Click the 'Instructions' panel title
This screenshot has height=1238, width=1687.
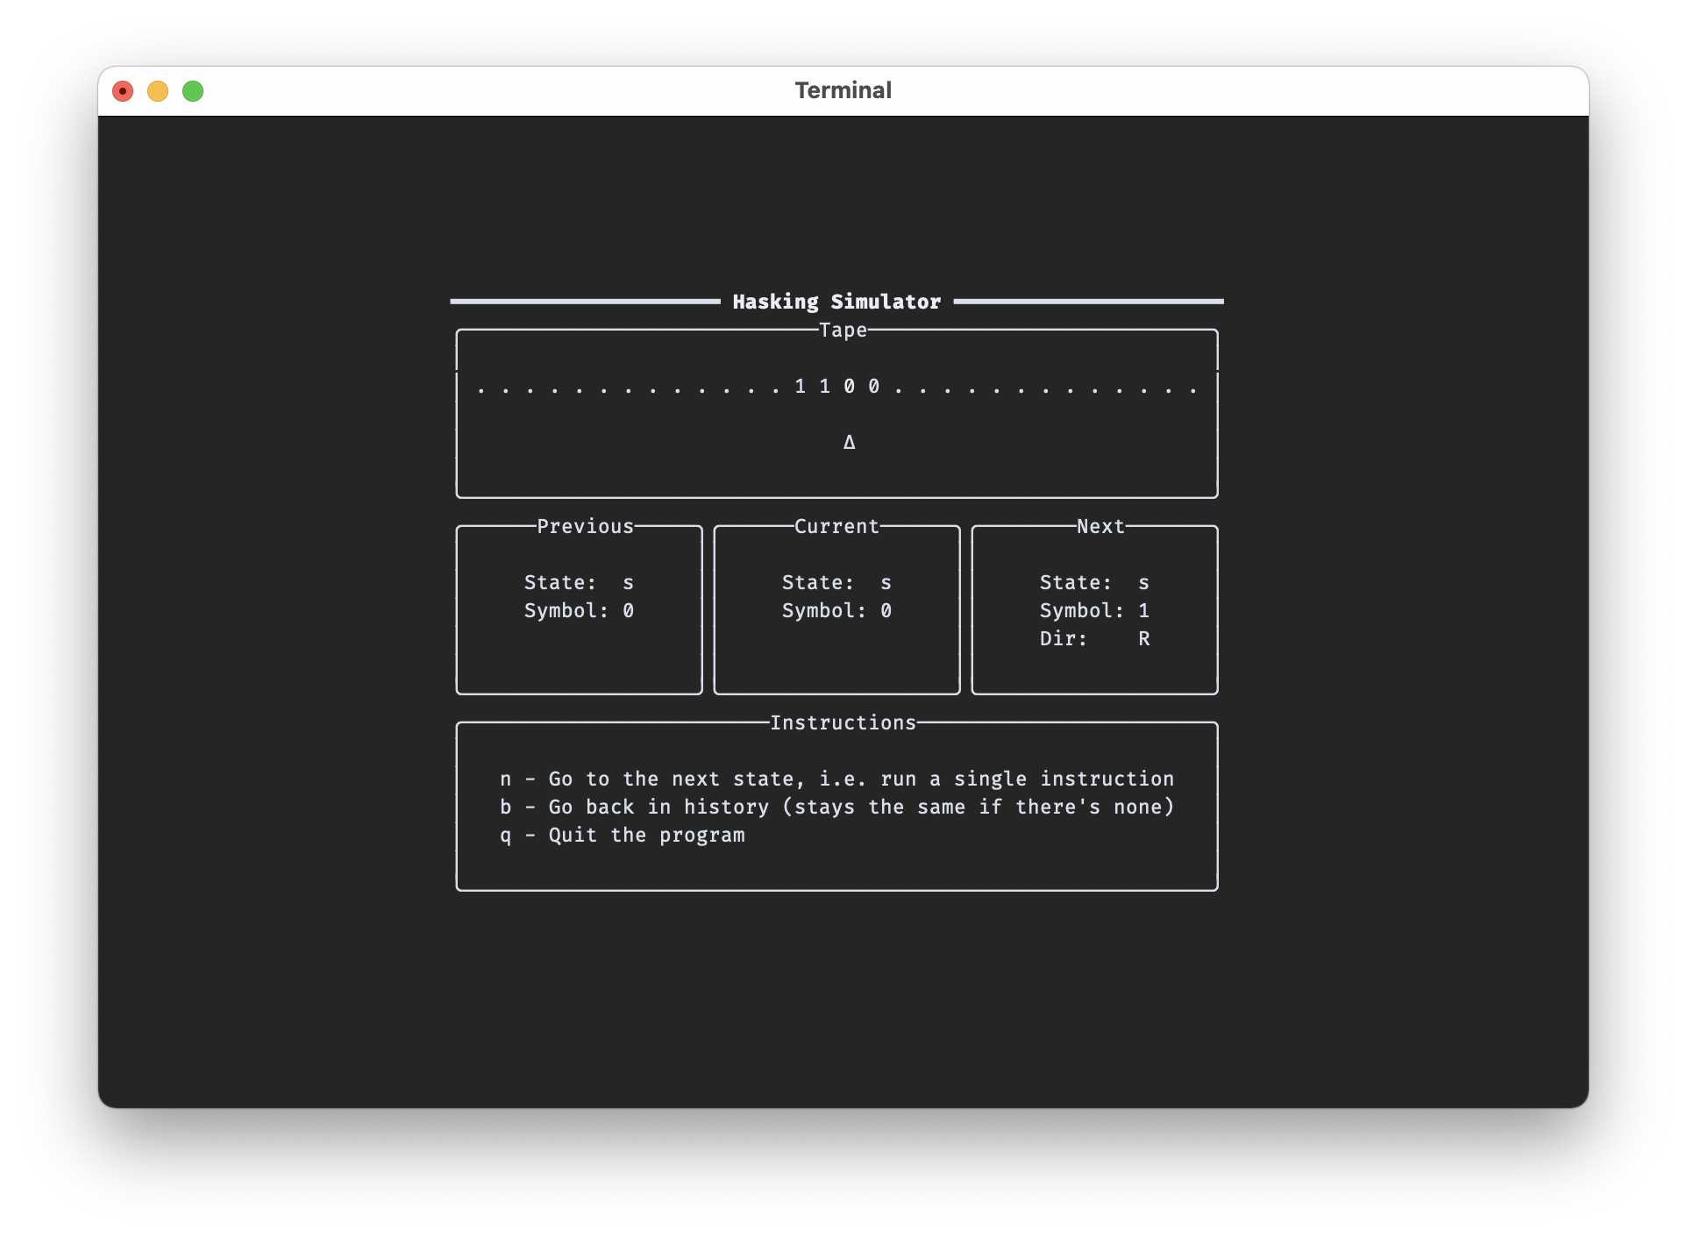click(x=843, y=722)
